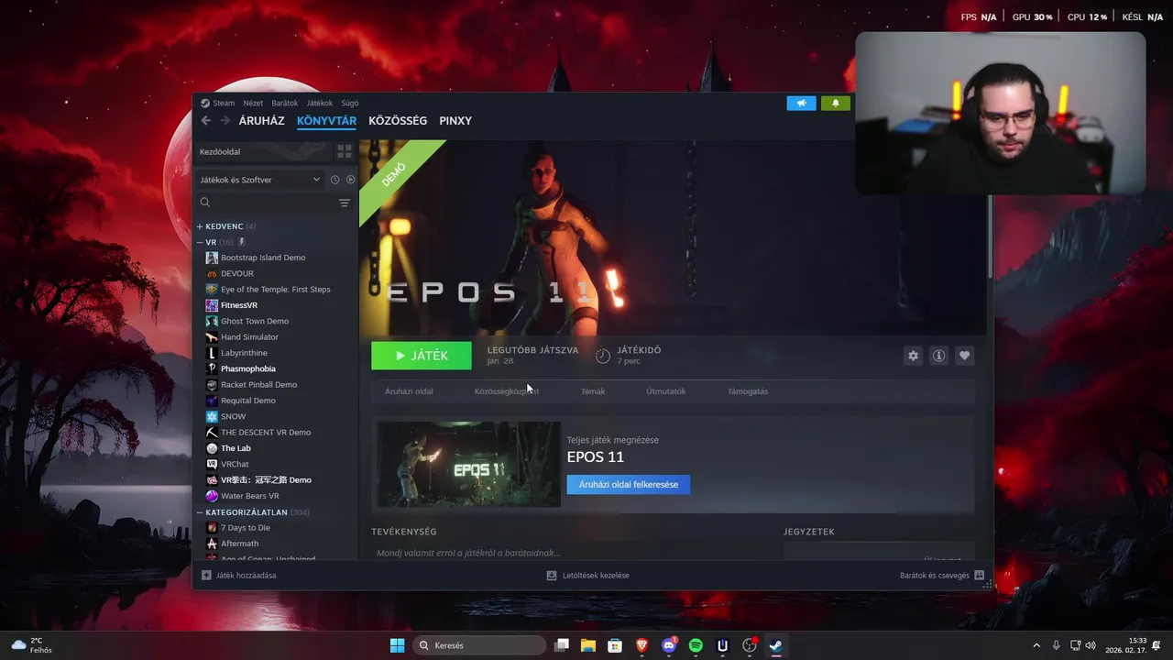This screenshot has width=1173, height=660.
Task: Select Hand Simulator in the list
Action: (249, 337)
